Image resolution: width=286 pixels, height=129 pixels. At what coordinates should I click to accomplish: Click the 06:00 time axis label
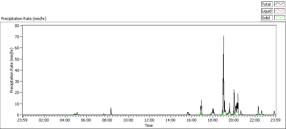pos(86,120)
